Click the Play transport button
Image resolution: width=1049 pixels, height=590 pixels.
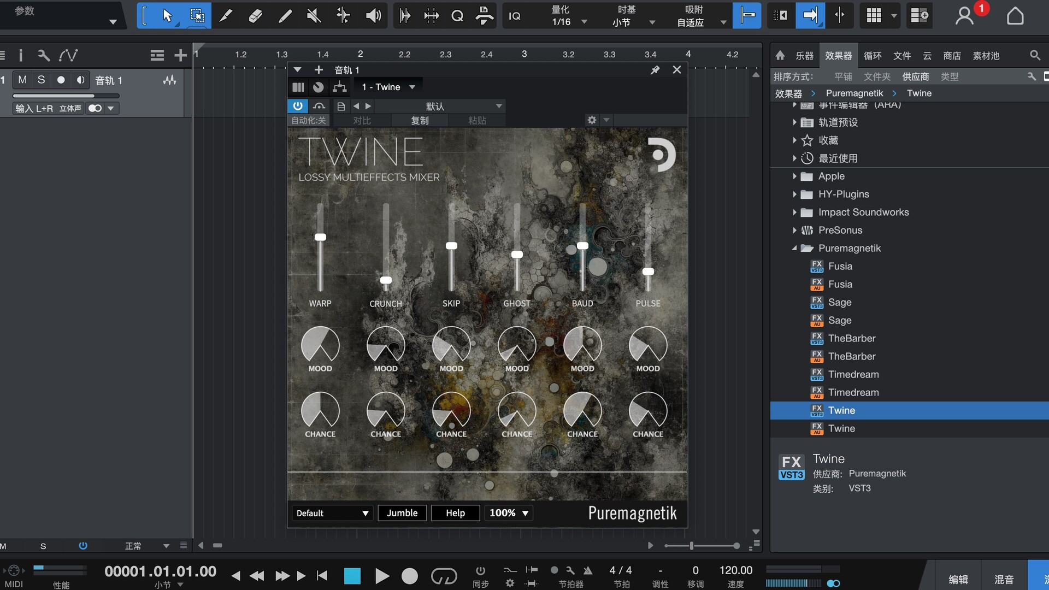(x=382, y=576)
